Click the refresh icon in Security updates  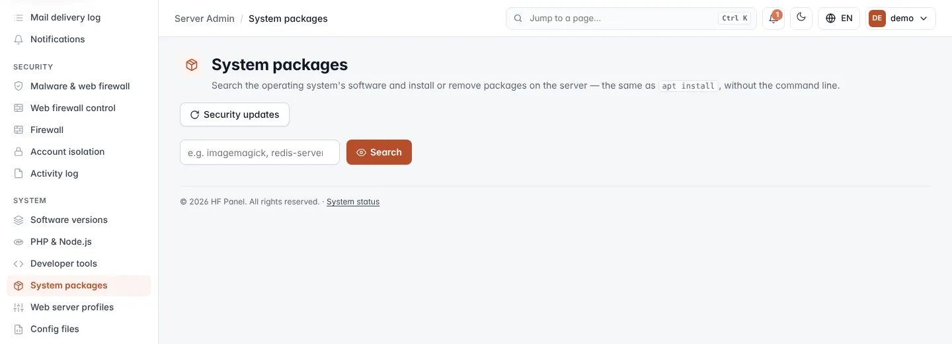click(x=194, y=114)
